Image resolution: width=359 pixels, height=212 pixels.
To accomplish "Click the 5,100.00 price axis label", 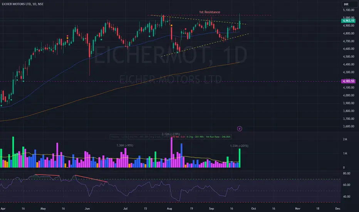I will 349,10.
